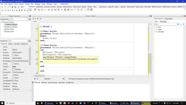Click the Save toolbar icon
The width and height of the screenshot is (186, 105).
coord(12,7)
